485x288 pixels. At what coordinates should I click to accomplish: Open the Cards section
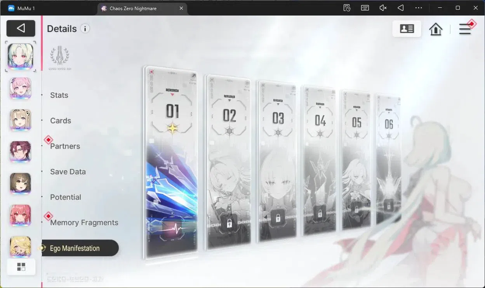pyautogui.click(x=61, y=121)
